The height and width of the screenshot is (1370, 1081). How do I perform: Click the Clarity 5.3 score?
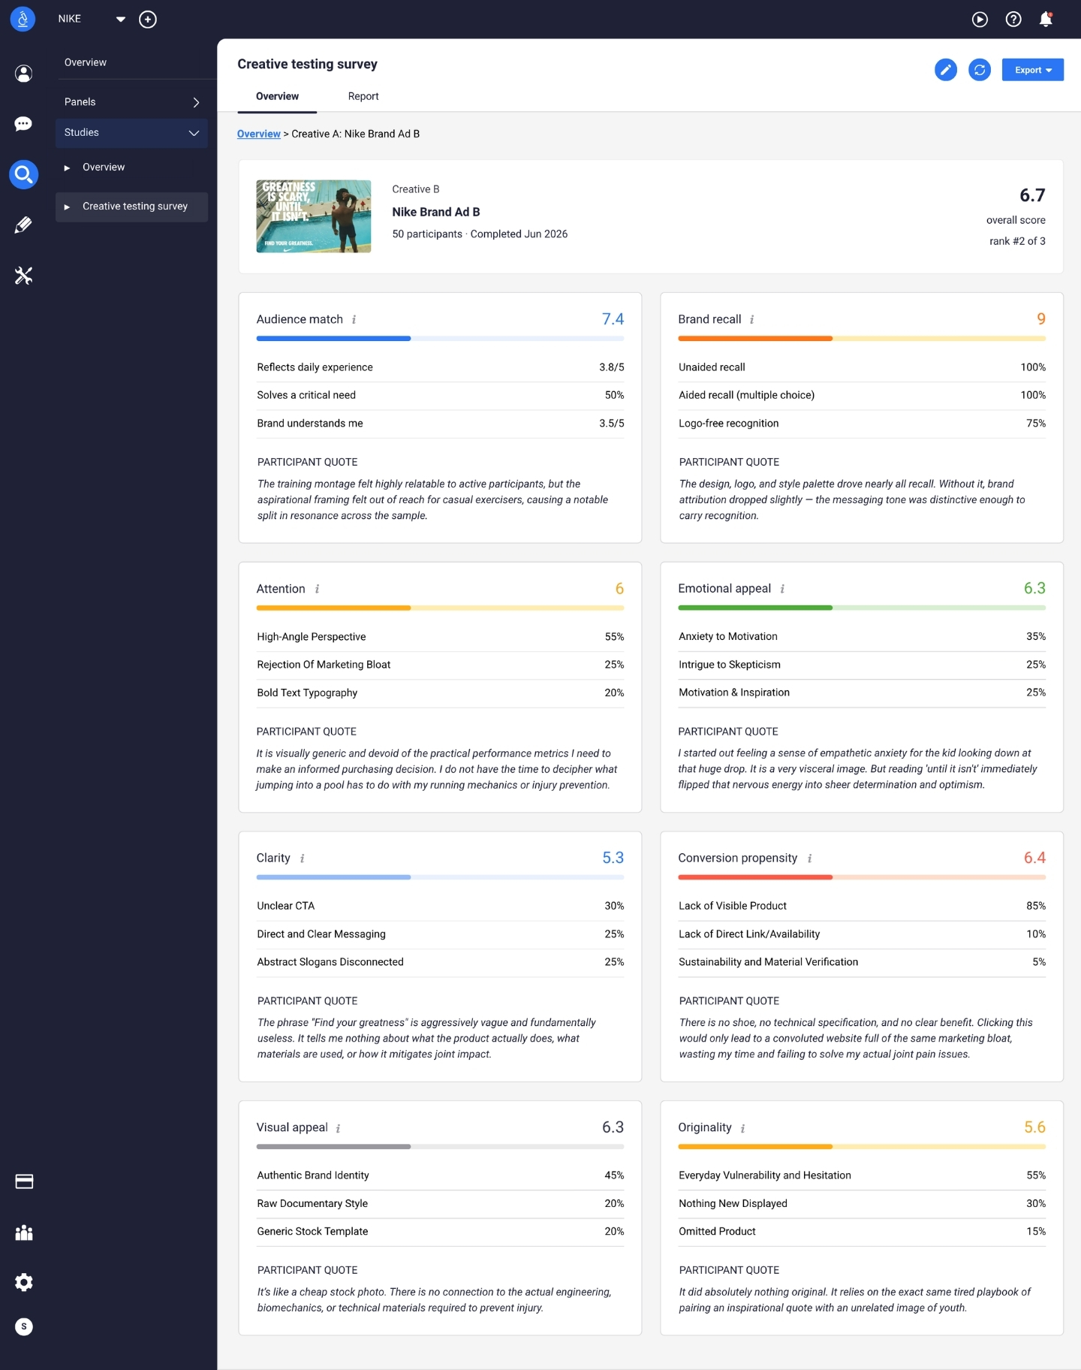[x=613, y=858]
